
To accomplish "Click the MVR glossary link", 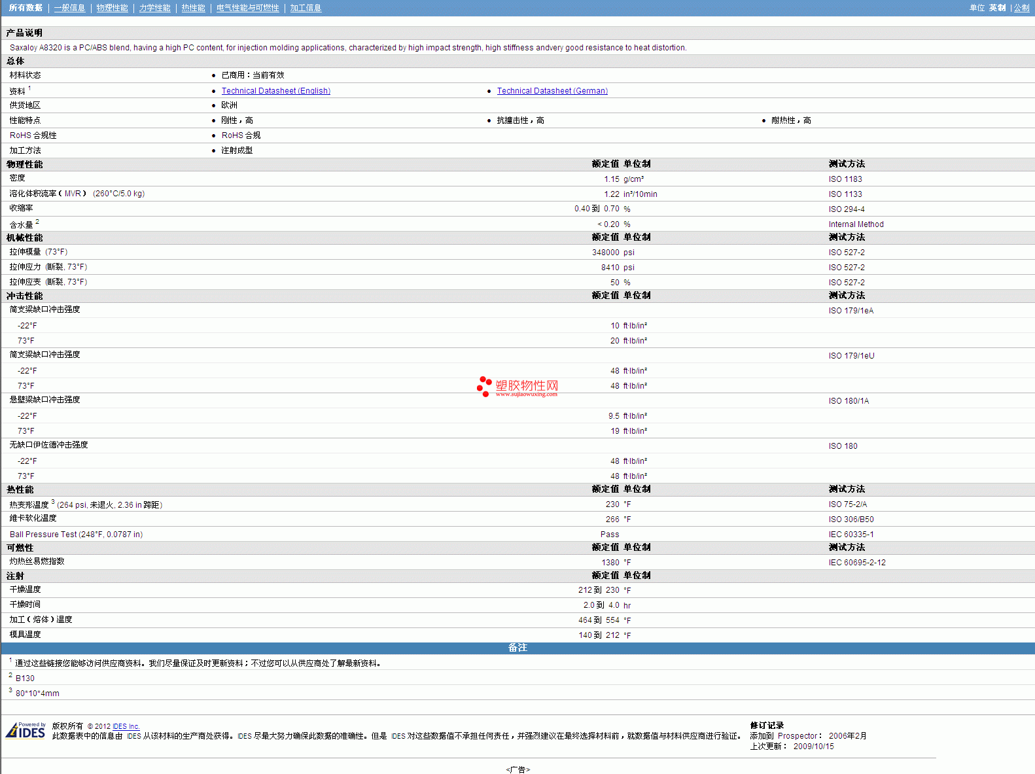I will click(73, 194).
